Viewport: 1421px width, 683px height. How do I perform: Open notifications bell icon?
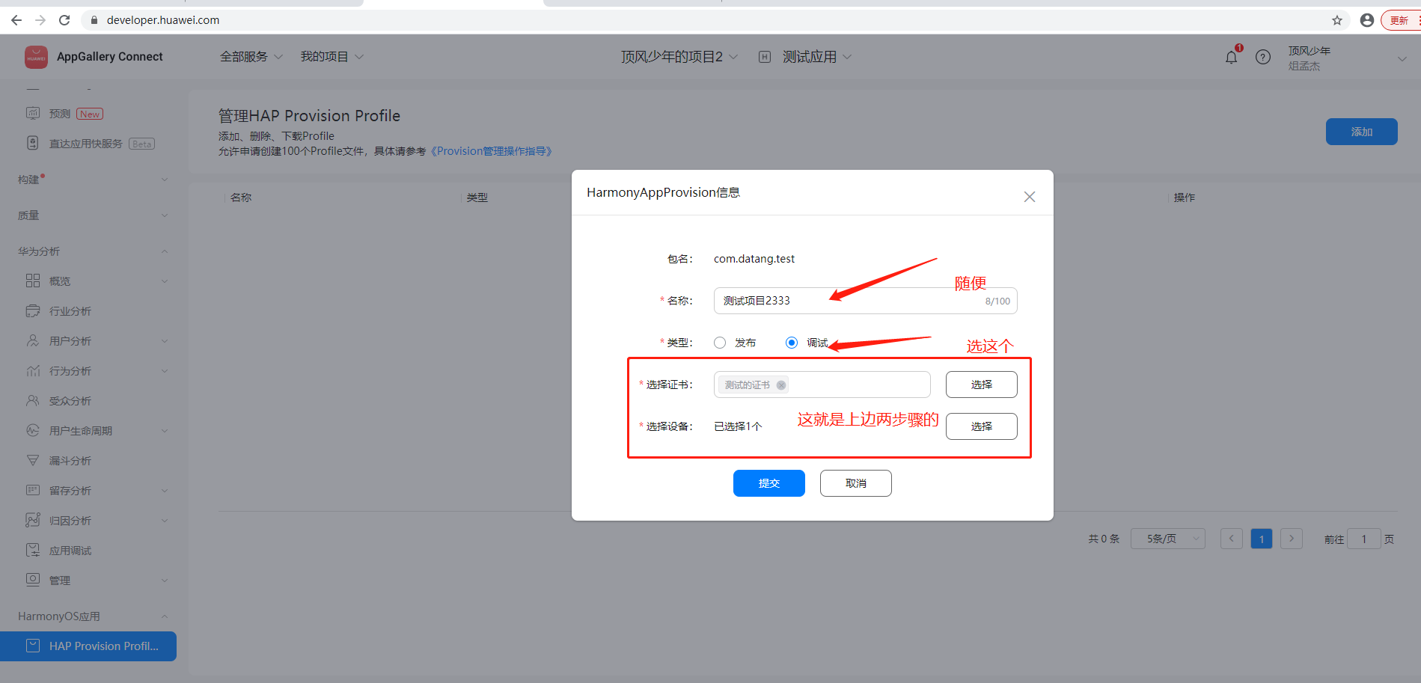(1232, 57)
